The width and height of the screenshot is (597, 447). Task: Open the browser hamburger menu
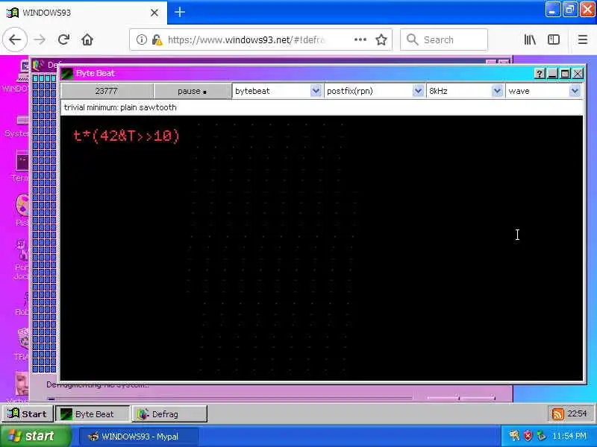point(583,39)
